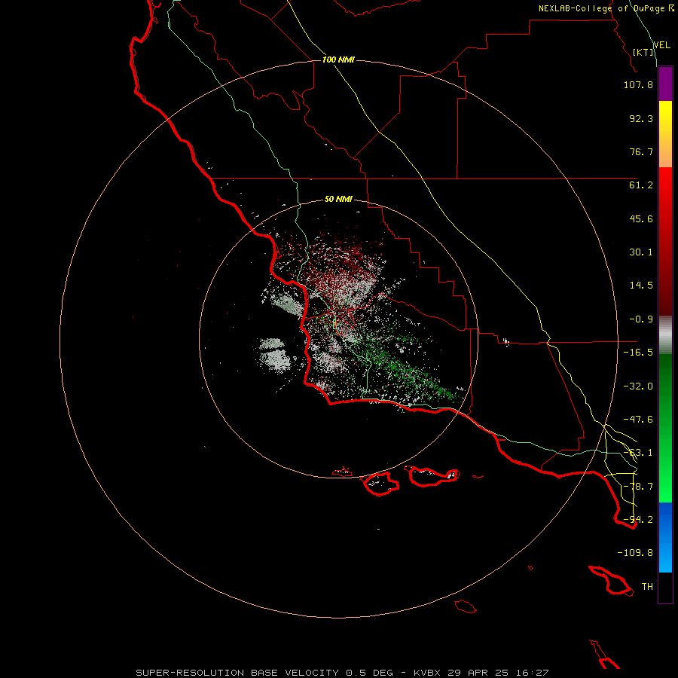The height and width of the screenshot is (678, 678).
Task: Select the -32.0 legend value
Action: click(x=638, y=386)
